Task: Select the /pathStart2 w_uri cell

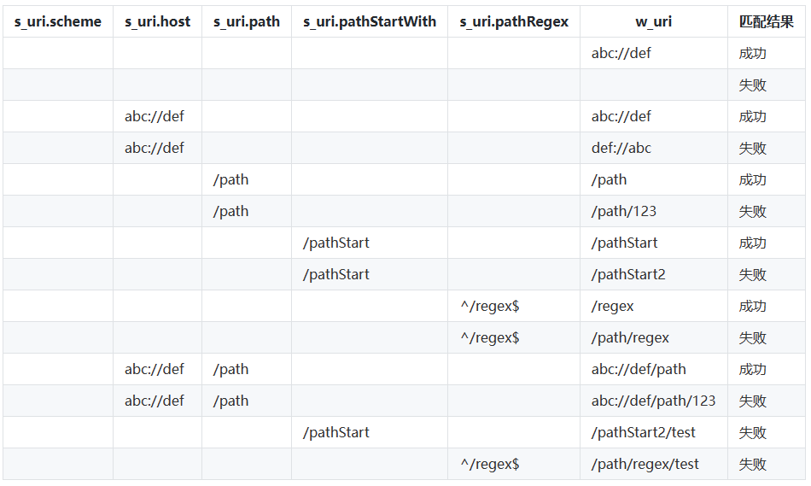Action: pyautogui.click(x=654, y=274)
